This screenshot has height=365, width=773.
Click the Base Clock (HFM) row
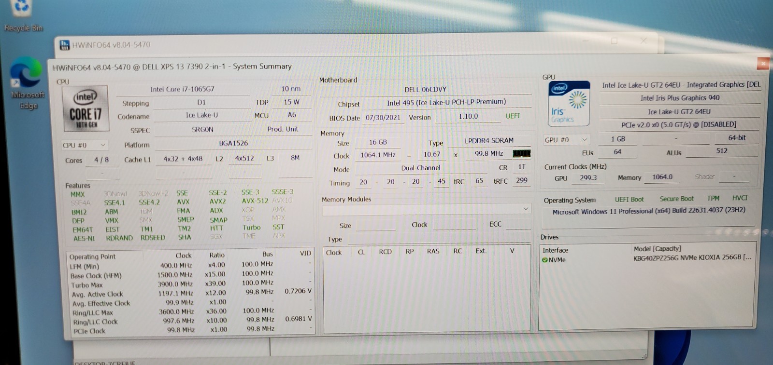click(190, 275)
